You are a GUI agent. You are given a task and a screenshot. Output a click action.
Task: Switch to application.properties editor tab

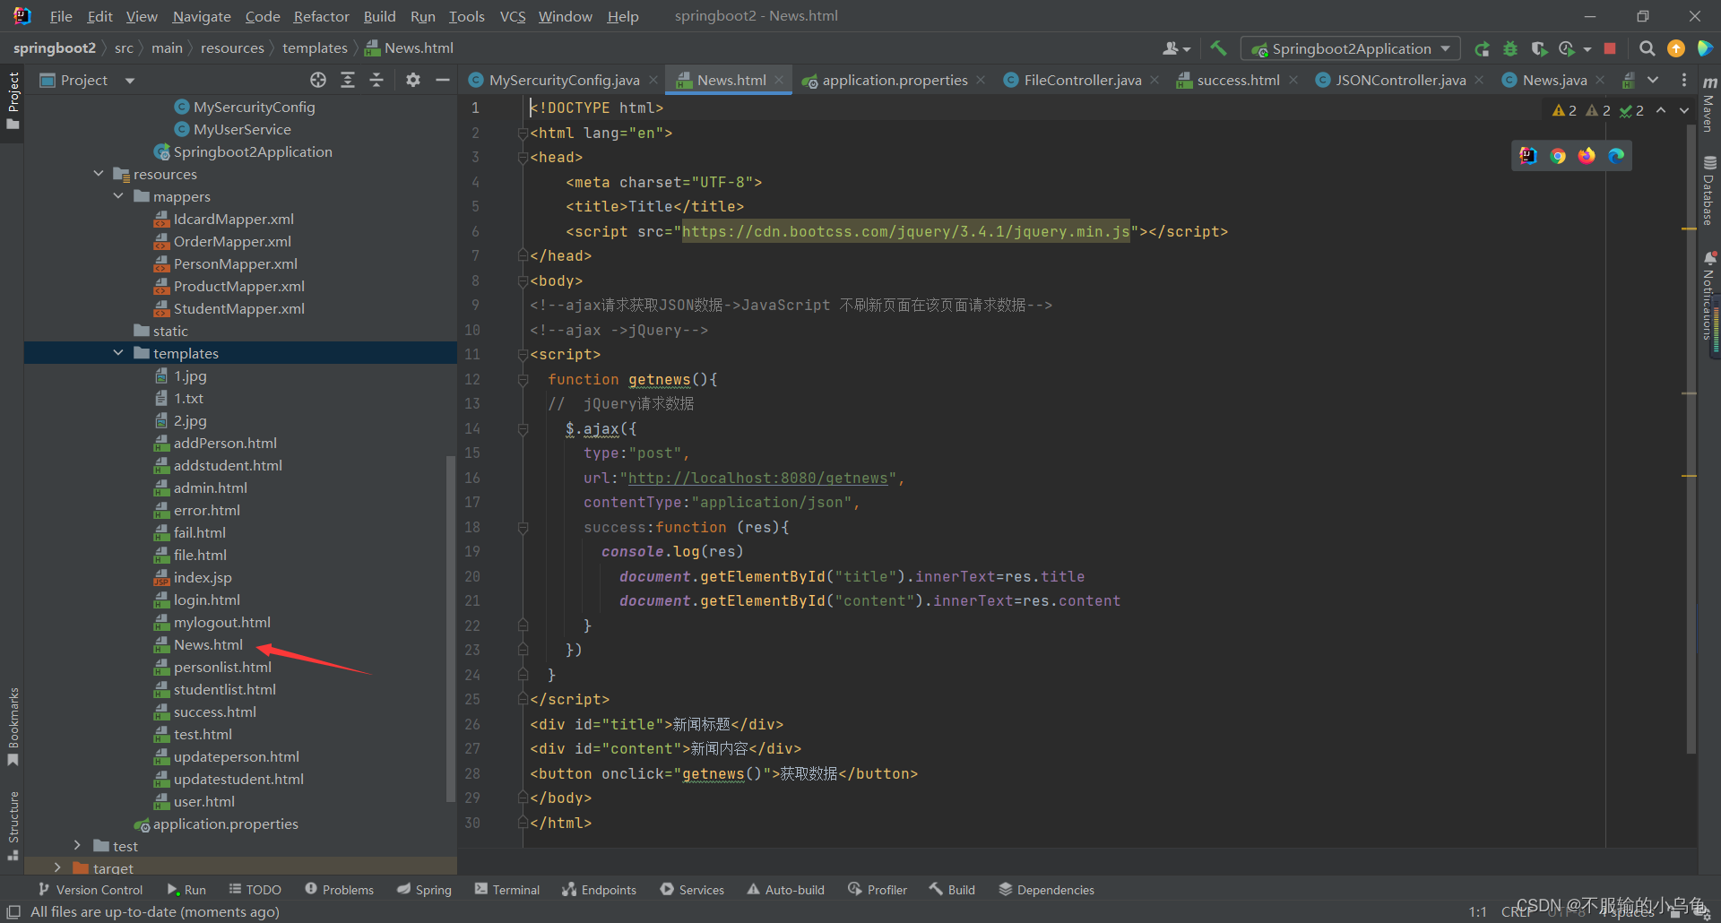[895, 80]
